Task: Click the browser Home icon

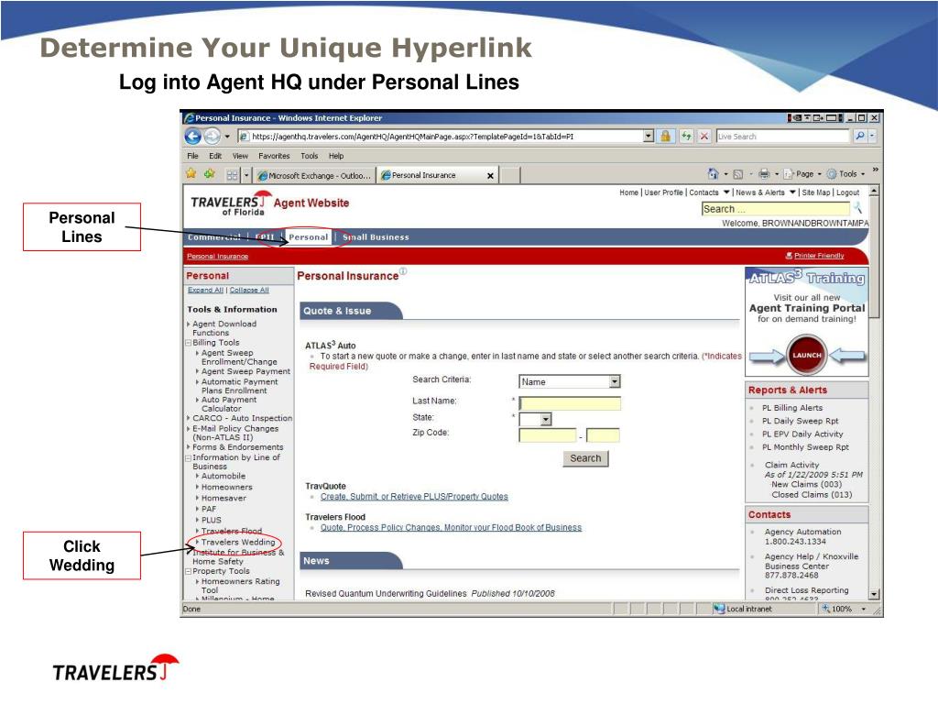Action: (713, 173)
